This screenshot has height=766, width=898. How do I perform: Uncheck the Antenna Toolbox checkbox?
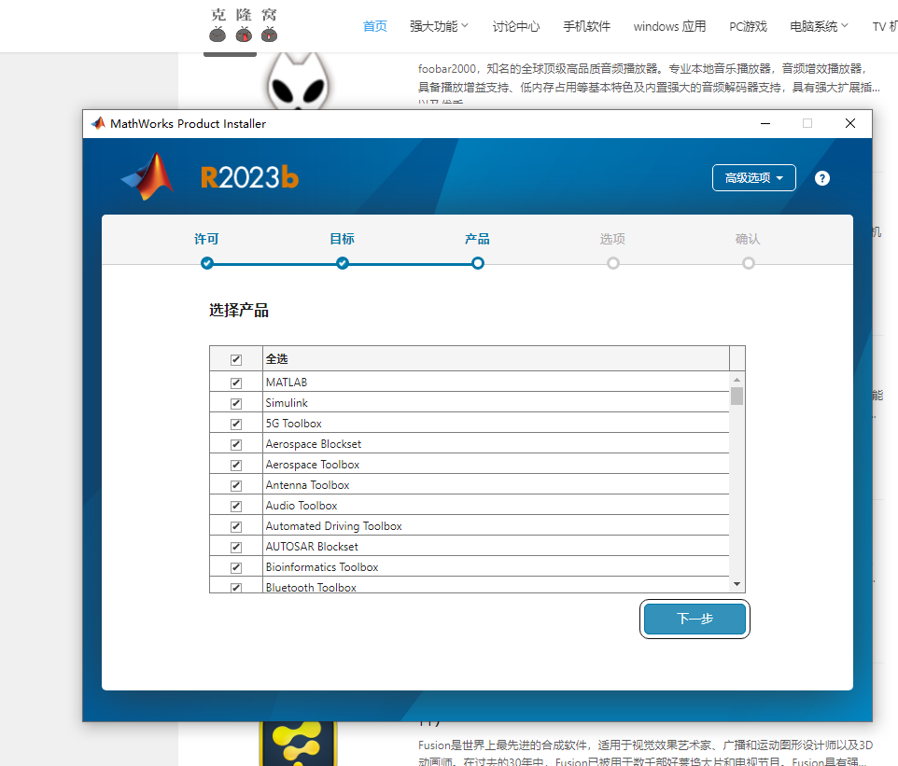coord(236,485)
